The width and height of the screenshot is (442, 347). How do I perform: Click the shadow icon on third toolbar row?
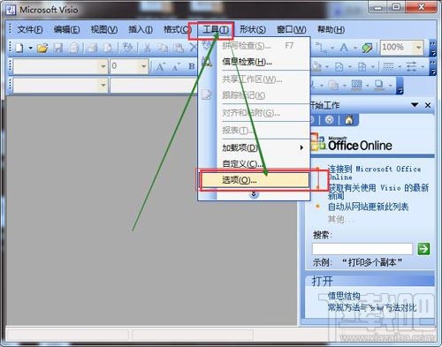(379, 85)
